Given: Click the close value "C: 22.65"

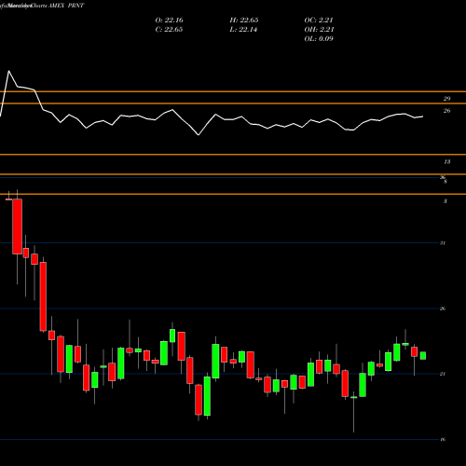Looking at the screenshot, I should [169, 30].
